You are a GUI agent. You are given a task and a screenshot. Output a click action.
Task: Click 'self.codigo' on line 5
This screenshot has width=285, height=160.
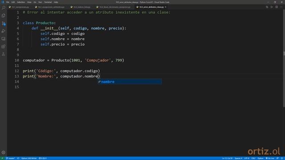53,34
